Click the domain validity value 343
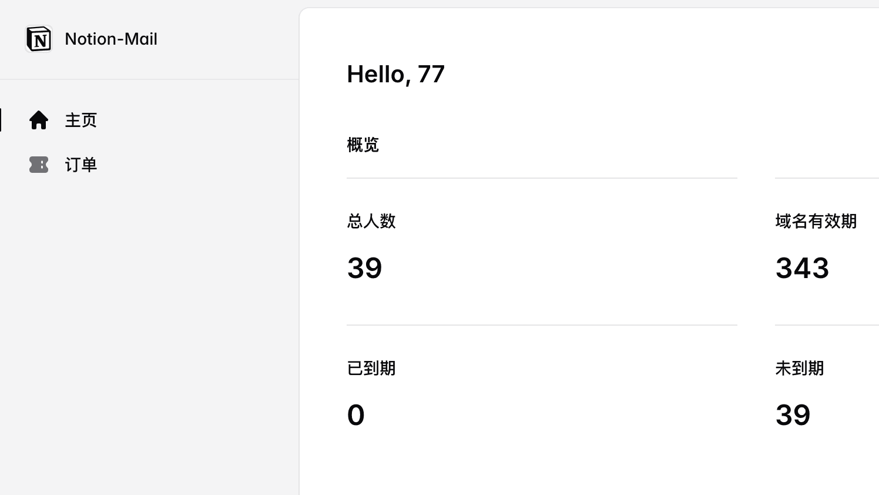Viewport: 879px width, 495px height. pyautogui.click(x=802, y=268)
